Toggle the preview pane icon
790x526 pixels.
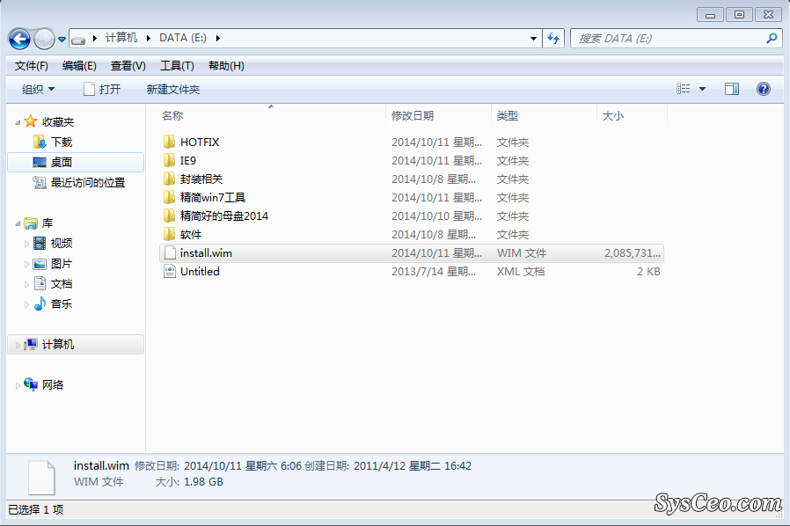pyautogui.click(x=732, y=89)
